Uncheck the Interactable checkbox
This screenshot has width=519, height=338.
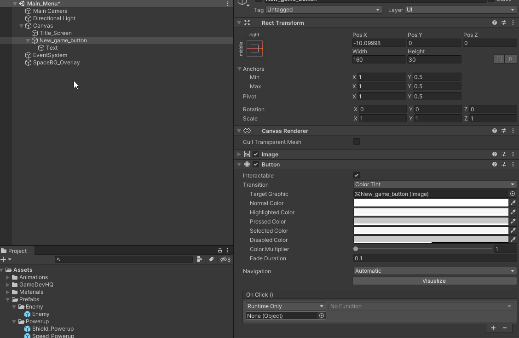coord(357,176)
